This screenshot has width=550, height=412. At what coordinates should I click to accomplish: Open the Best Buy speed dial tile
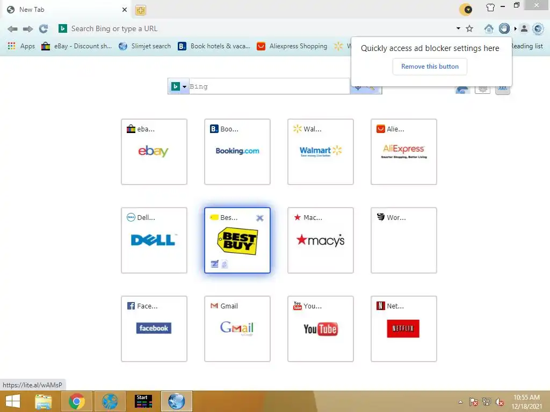tap(237, 240)
